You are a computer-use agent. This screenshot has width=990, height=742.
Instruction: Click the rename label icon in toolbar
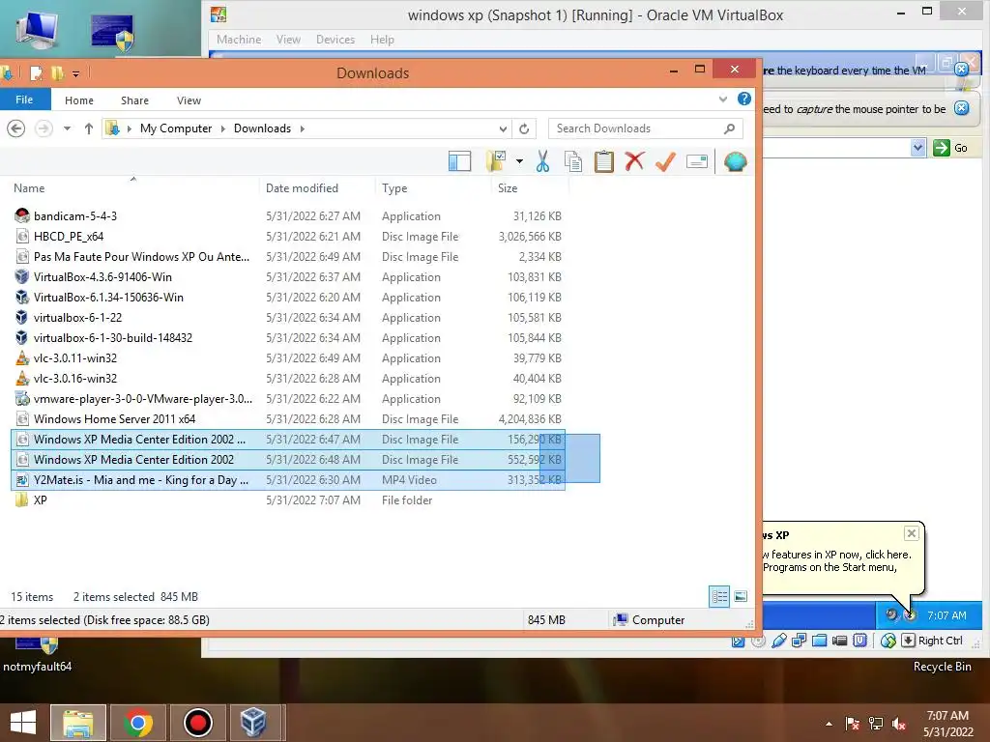pos(696,162)
